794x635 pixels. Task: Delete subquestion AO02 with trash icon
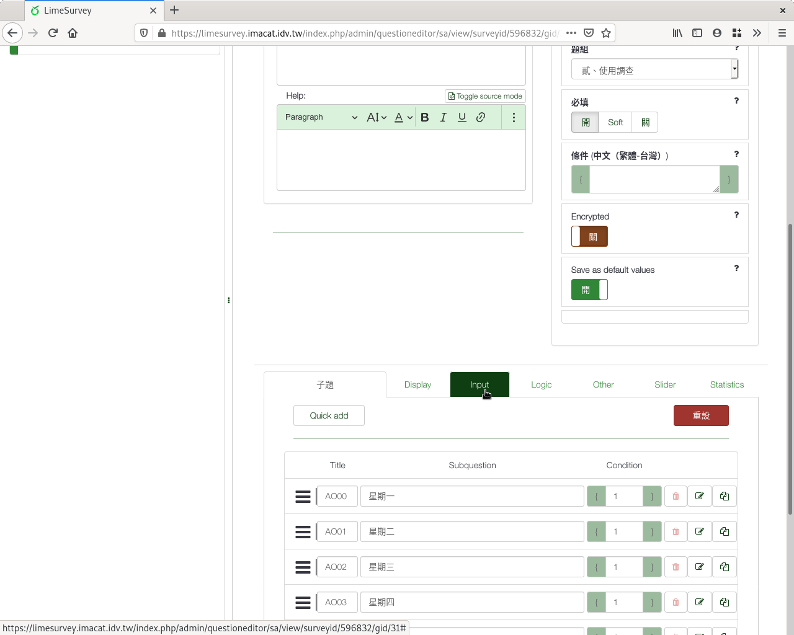click(676, 567)
